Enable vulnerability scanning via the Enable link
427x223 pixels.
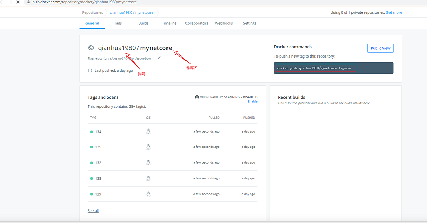tap(252, 101)
